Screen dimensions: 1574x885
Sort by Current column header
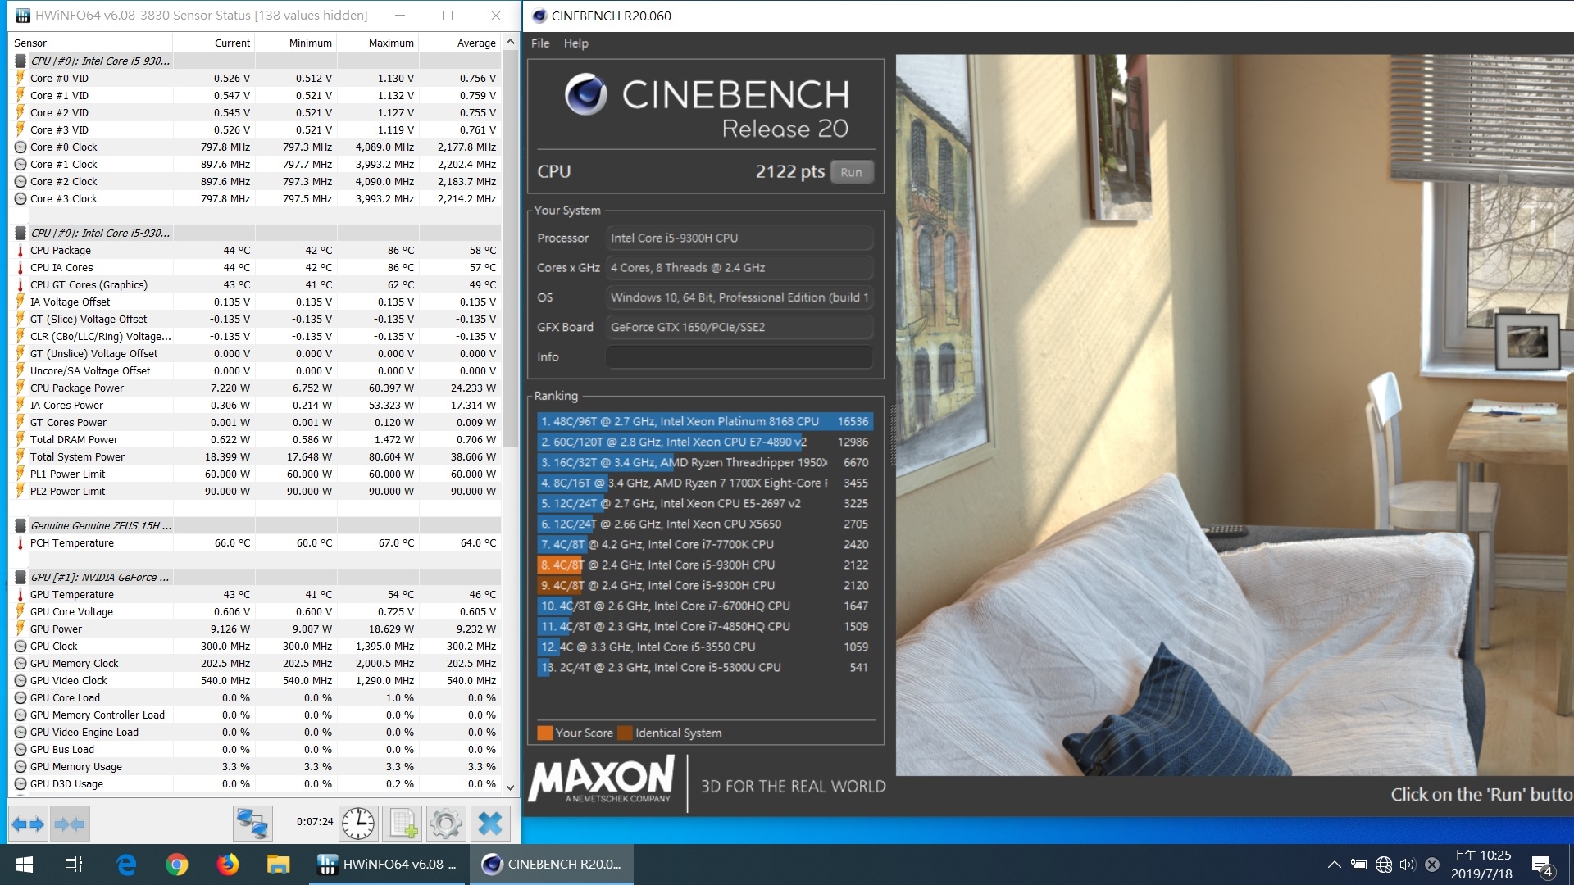(x=213, y=43)
